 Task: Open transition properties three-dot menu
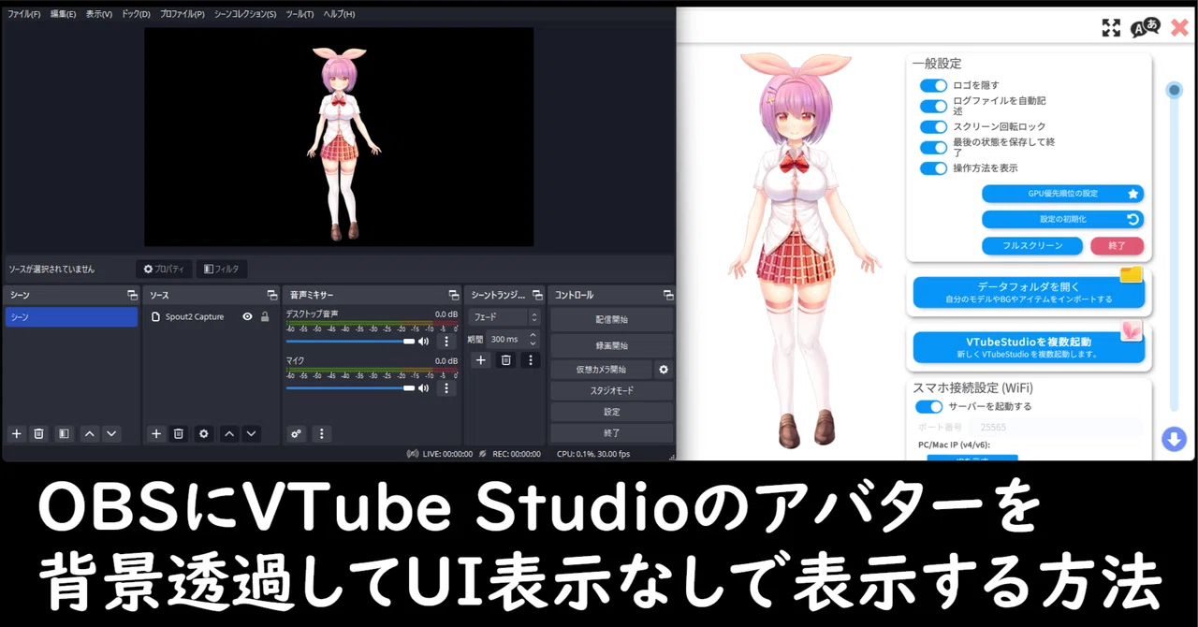coord(531,359)
